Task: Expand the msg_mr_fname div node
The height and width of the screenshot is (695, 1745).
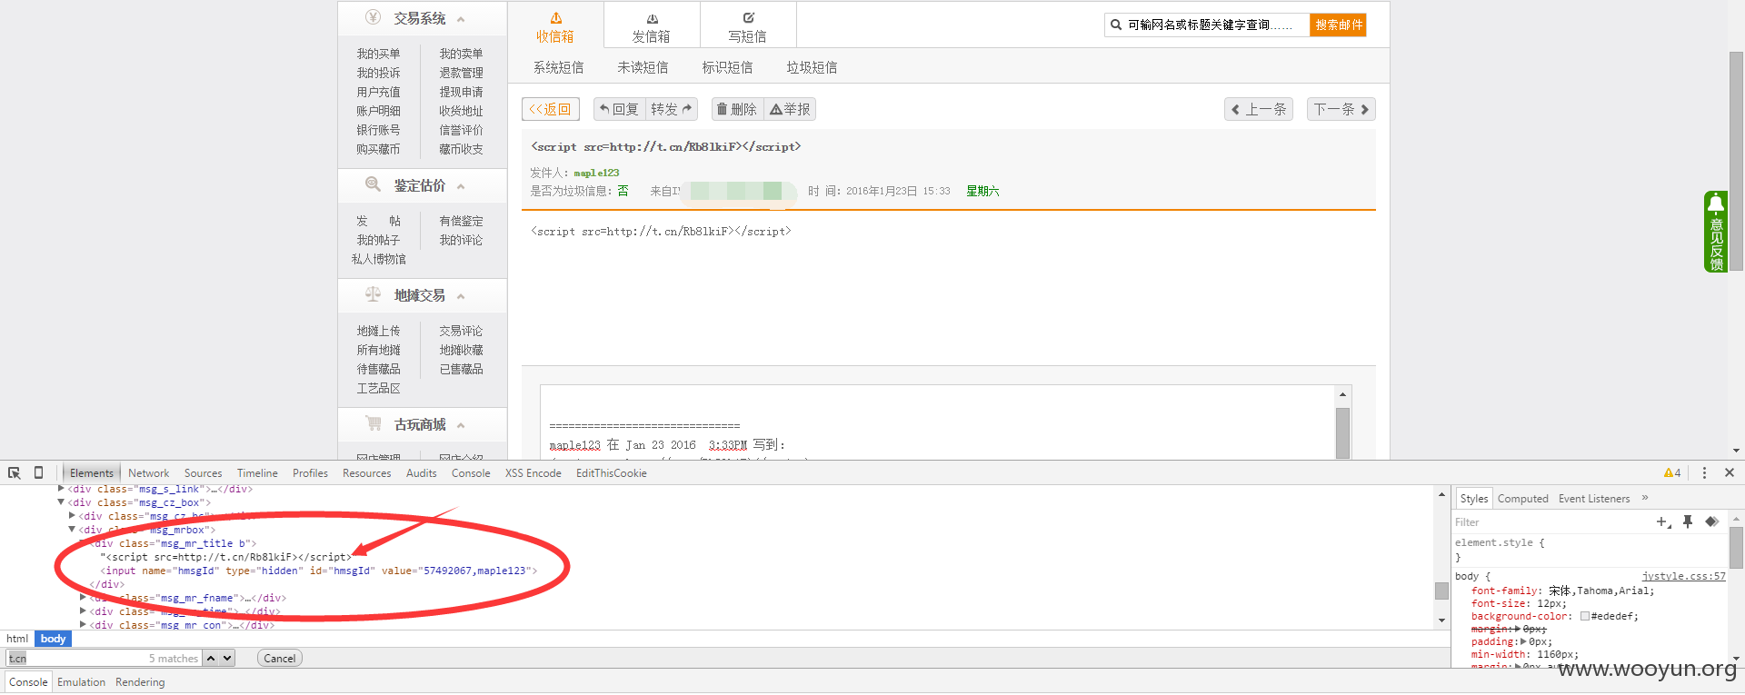Action: 83,598
